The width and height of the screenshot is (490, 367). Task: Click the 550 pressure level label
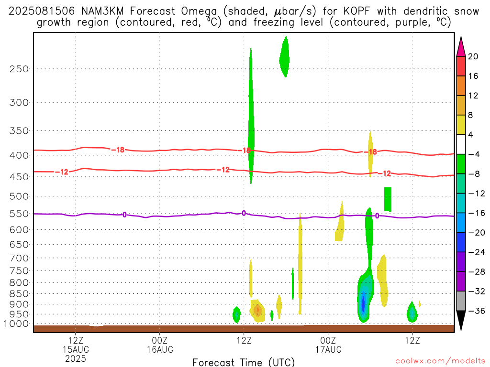19,214
